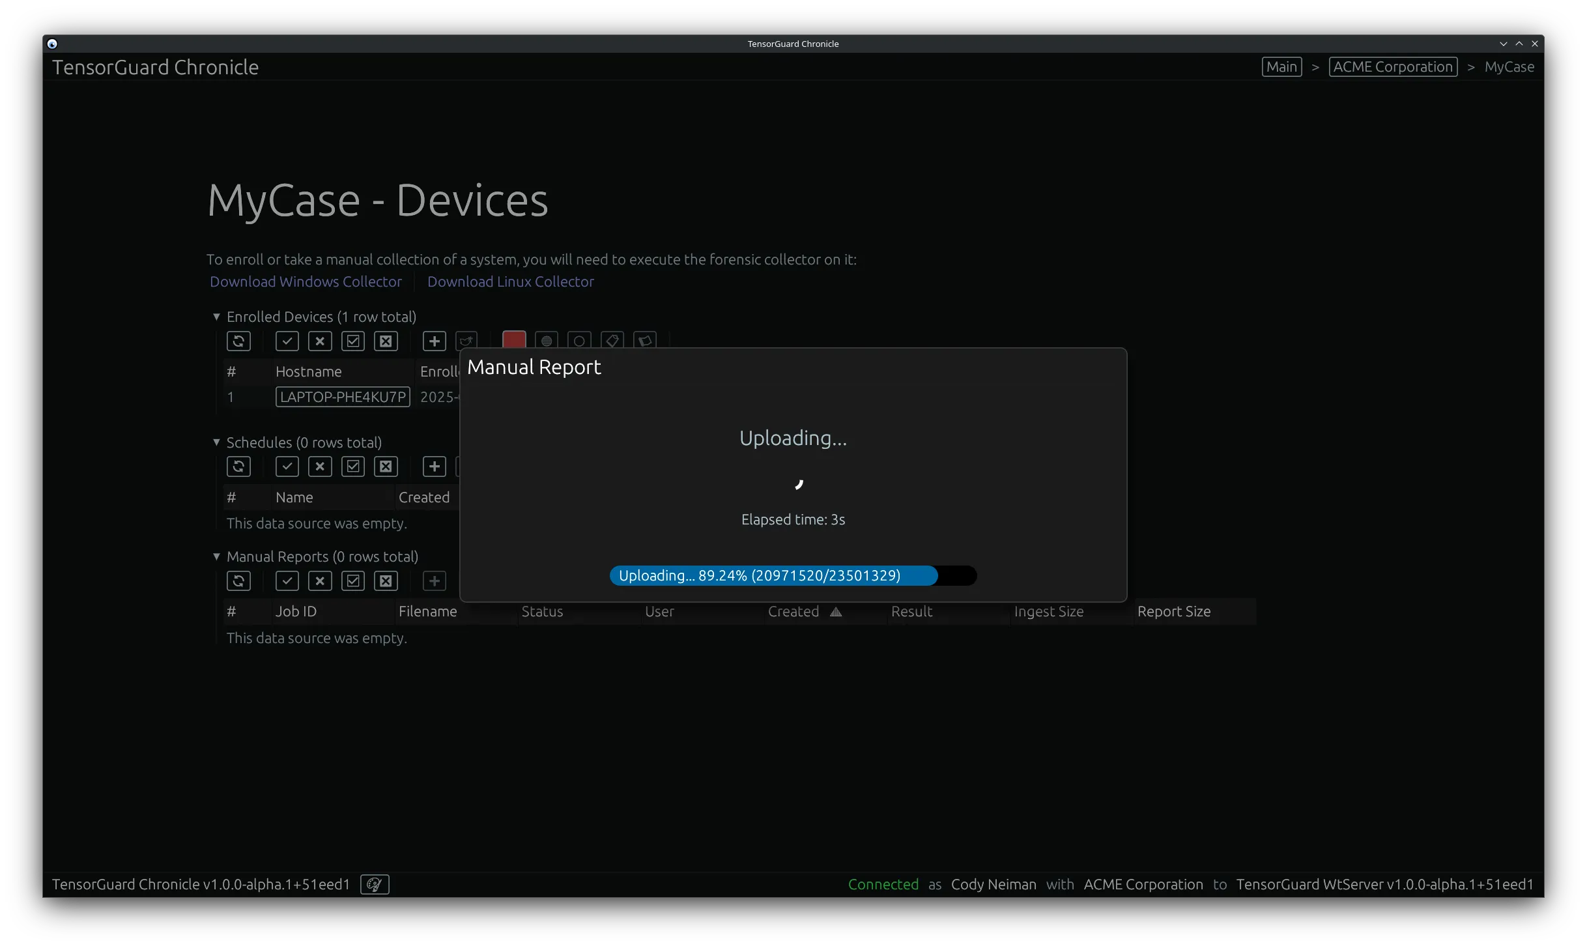Screen dimensions: 1587x948
Task: Collapse the Enrolled Devices section
Action: tap(216, 317)
